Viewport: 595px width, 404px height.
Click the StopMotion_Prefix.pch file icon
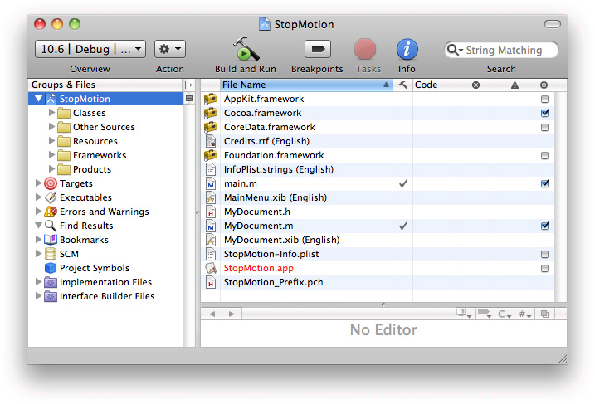[x=211, y=282]
